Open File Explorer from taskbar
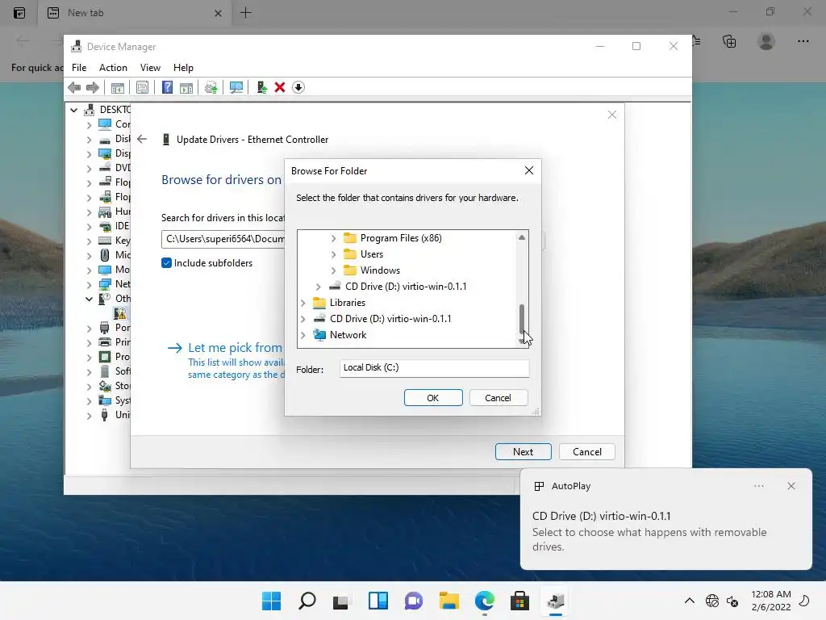The width and height of the screenshot is (826, 620). pos(448,601)
